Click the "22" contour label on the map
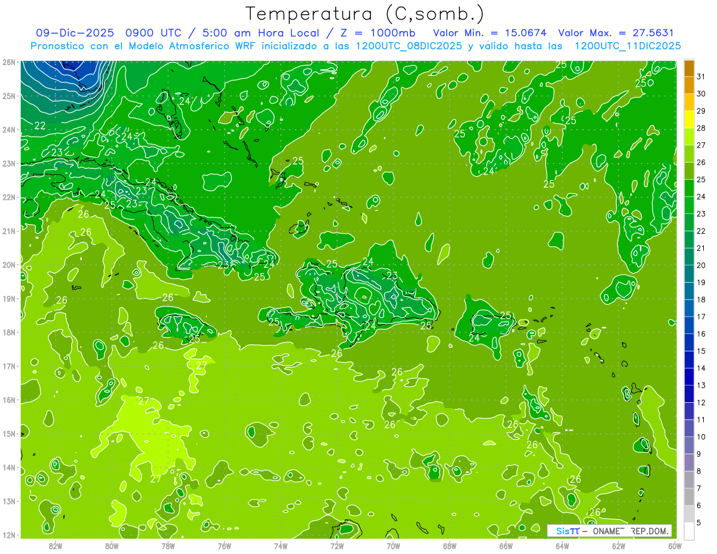Viewport: 717px width, 554px height. 40,126
